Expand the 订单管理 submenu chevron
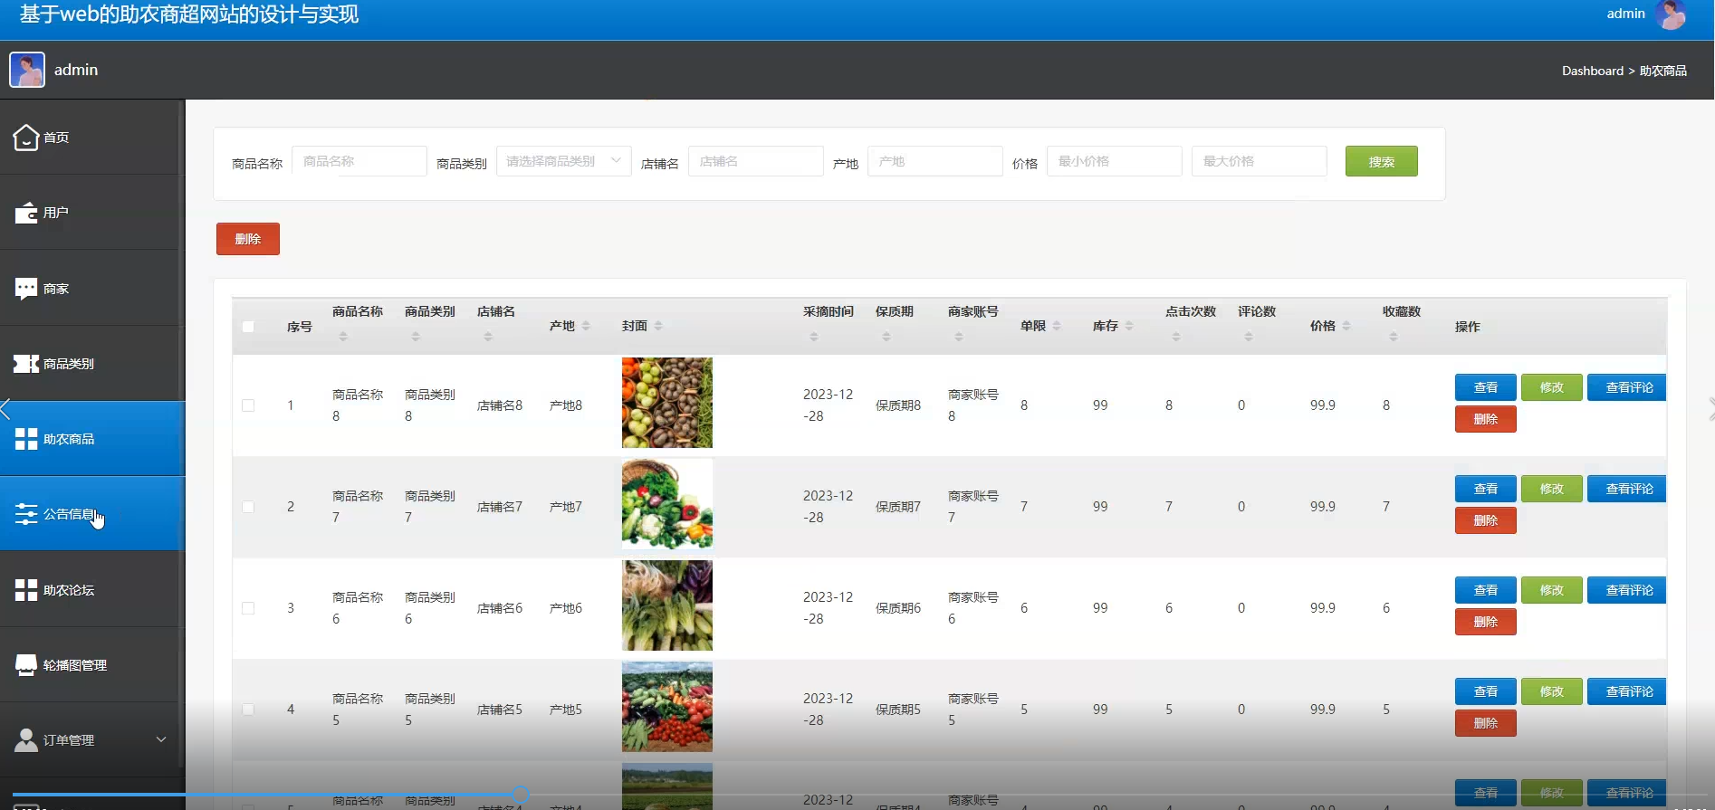1715x810 pixels. tap(161, 739)
